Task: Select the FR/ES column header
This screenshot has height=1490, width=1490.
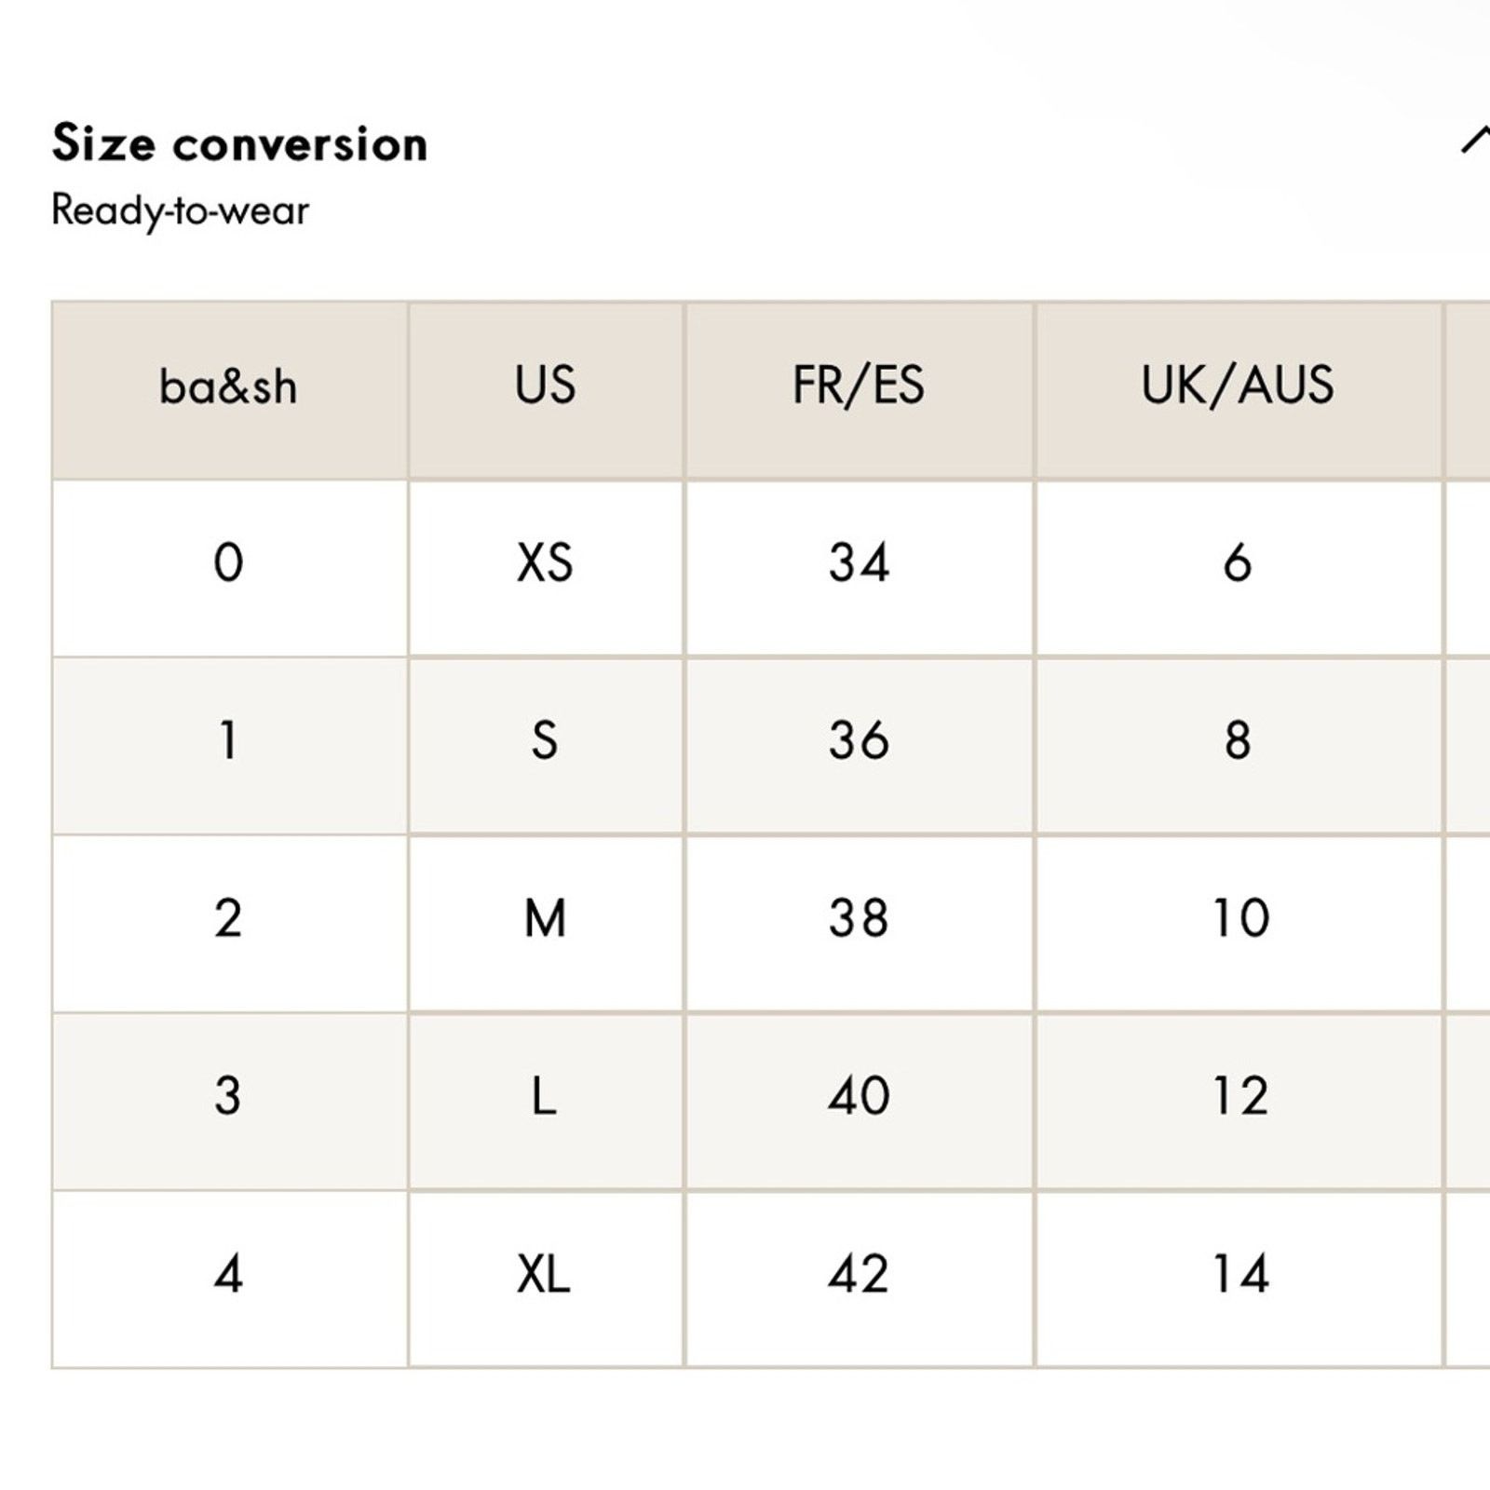Action: [859, 390]
